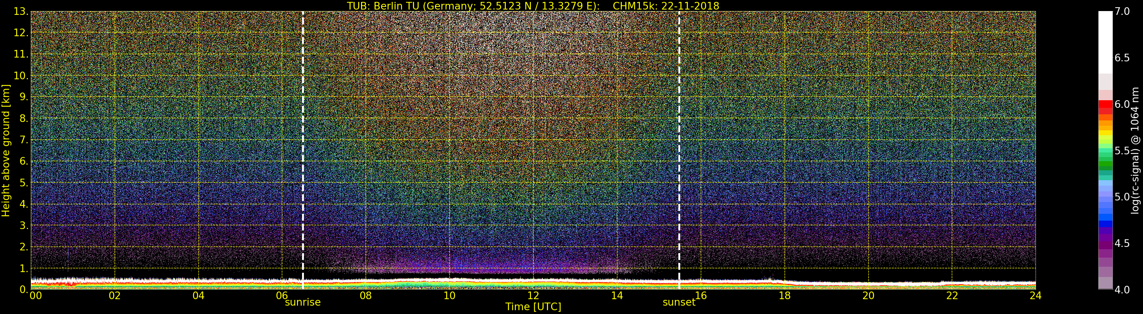The height and width of the screenshot is (314, 1143).
Task: Click the log(rc-signal) @ 1064 nm colorbar label
Action: coord(1136,150)
